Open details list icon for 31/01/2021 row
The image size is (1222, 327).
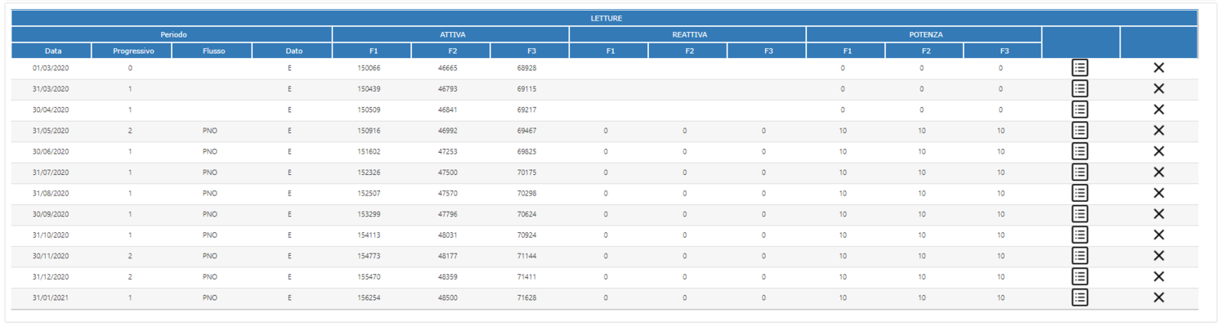[x=1080, y=297]
